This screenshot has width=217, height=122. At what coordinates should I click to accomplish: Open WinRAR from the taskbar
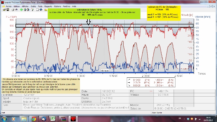coord(63,119)
